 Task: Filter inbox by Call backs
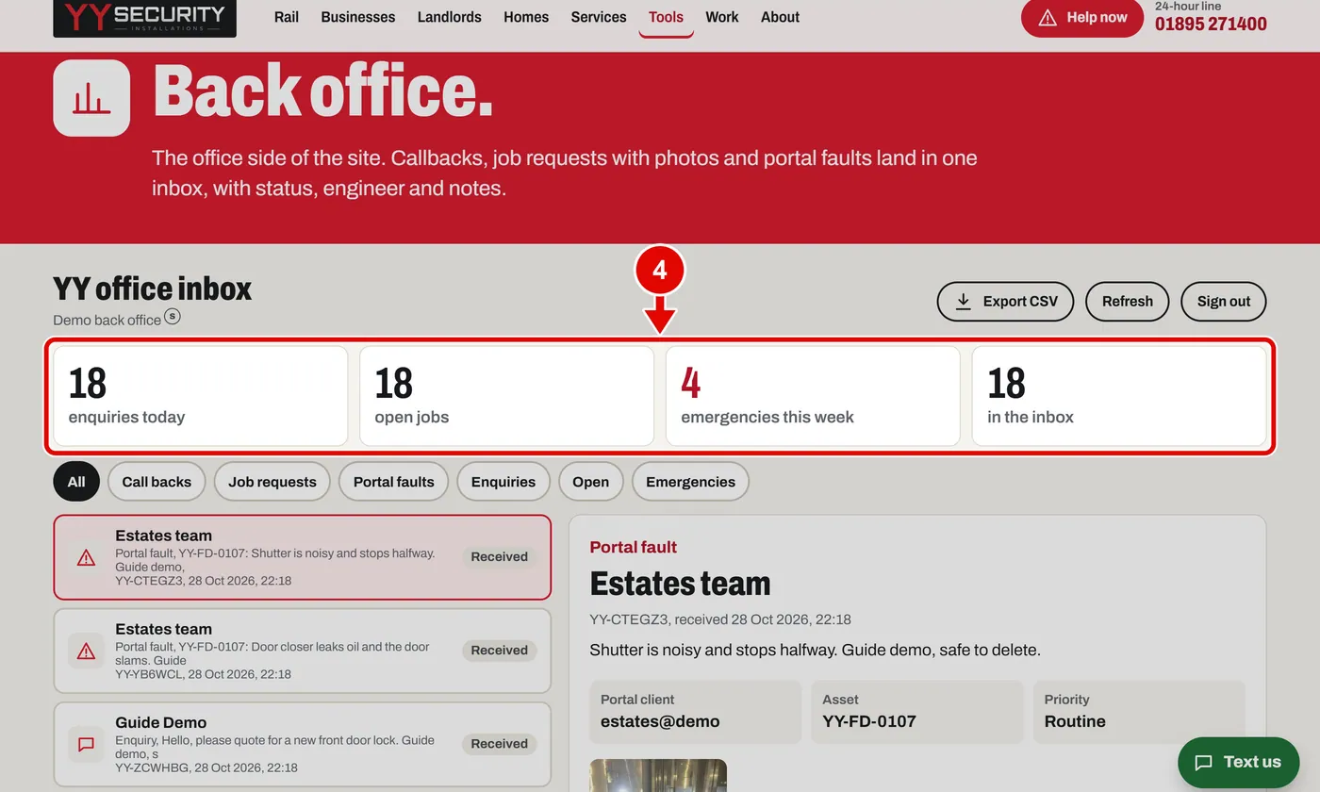157,482
